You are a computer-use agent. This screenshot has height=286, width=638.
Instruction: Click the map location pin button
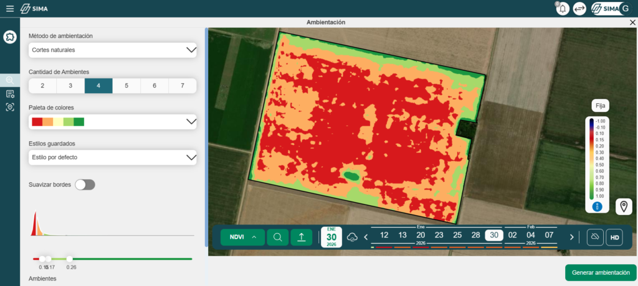tap(624, 206)
